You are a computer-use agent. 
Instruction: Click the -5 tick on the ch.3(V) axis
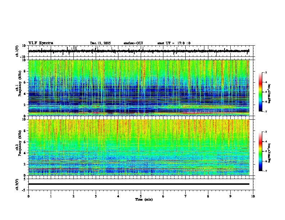pos(24,190)
